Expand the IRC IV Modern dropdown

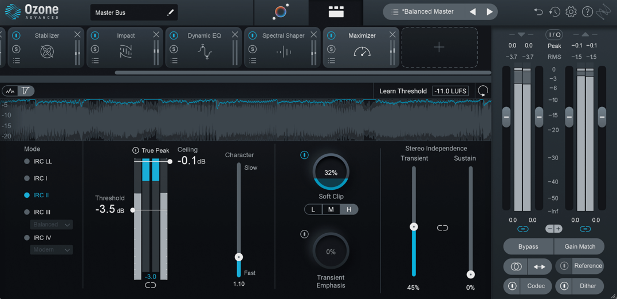click(52, 250)
